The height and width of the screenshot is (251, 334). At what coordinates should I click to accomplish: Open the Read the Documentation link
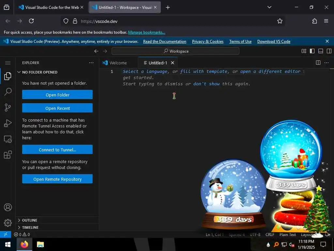[165, 42]
